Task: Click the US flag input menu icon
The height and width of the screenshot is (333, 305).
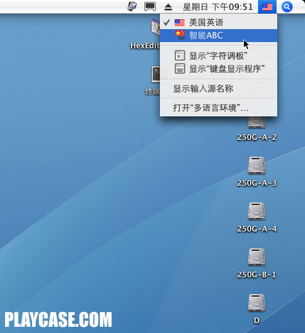Action: coord(267,7)
